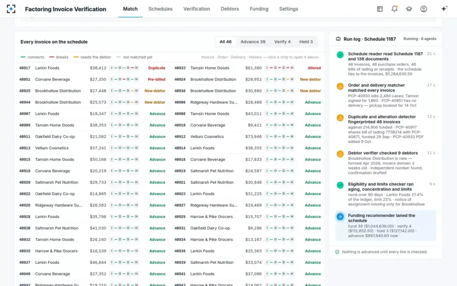Click the 'breaks' legend item

click(x=59, y=57)
